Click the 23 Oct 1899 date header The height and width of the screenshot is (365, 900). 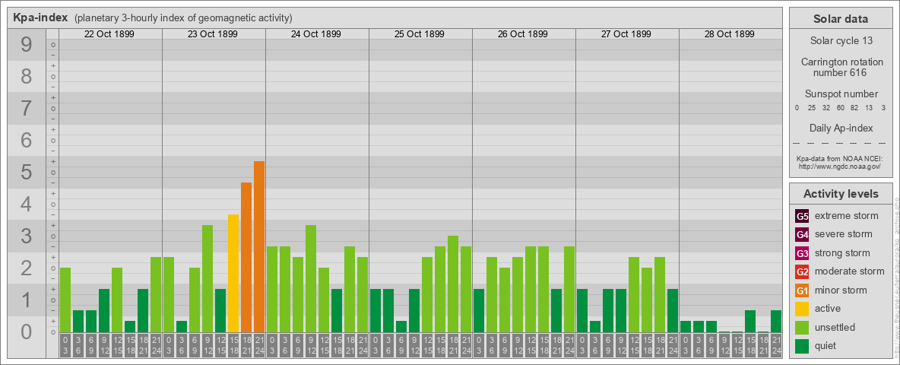pos(212,34)
